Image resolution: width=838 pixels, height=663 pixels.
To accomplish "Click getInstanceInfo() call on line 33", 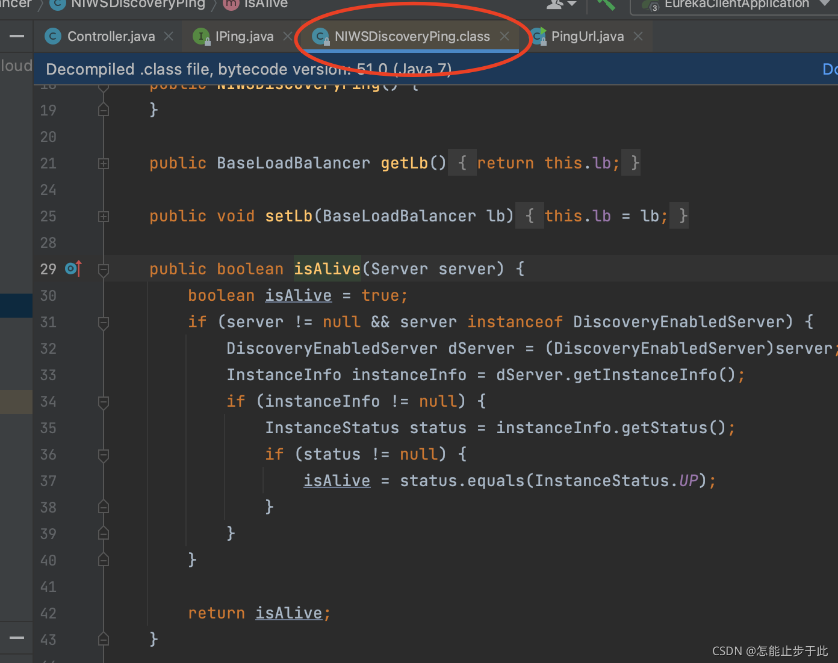I will click(x=654, y=375).
